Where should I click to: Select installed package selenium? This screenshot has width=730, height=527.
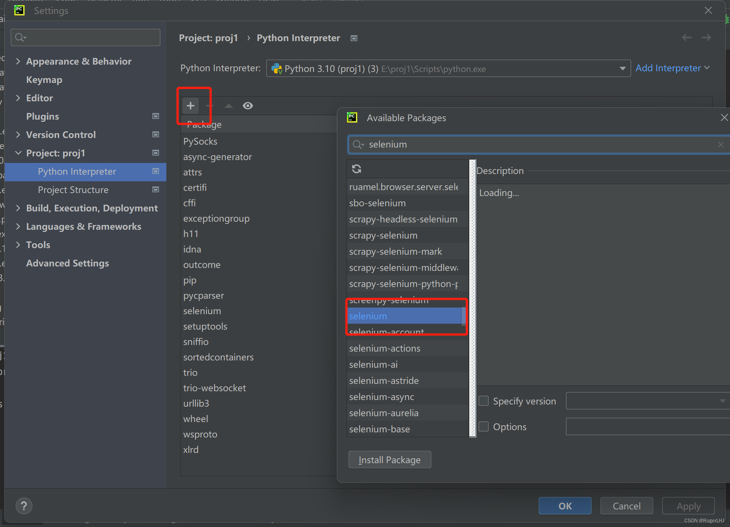202,311
